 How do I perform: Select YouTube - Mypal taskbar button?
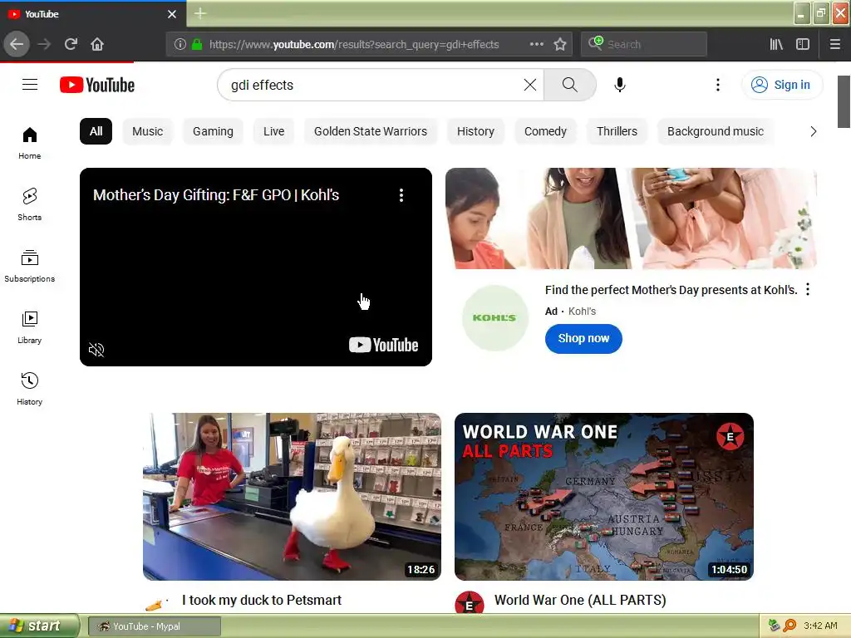click(x=154, y=626)
